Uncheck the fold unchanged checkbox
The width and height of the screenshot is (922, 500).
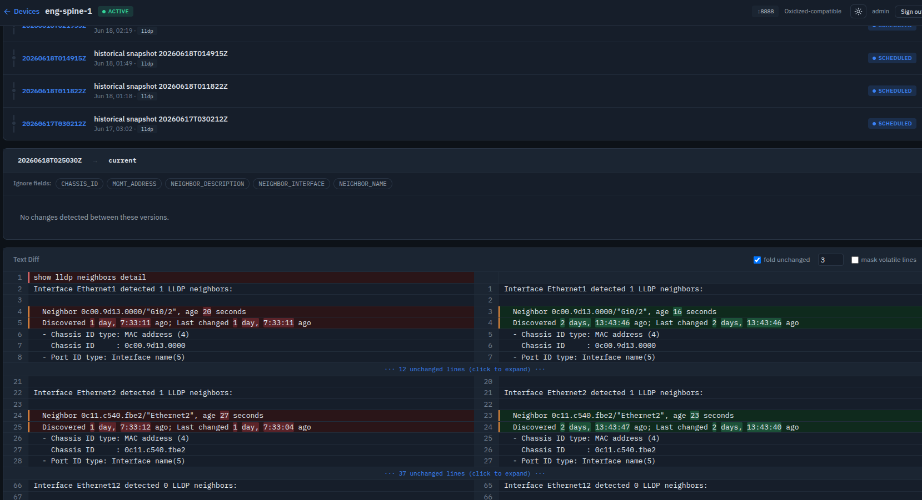point(757,260)
